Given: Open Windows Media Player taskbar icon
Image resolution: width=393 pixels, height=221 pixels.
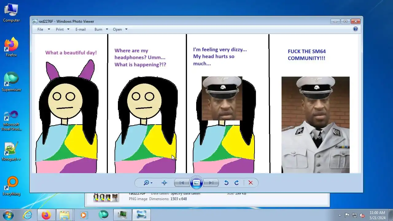Looking at the screenshot, I should click(84, 215).
